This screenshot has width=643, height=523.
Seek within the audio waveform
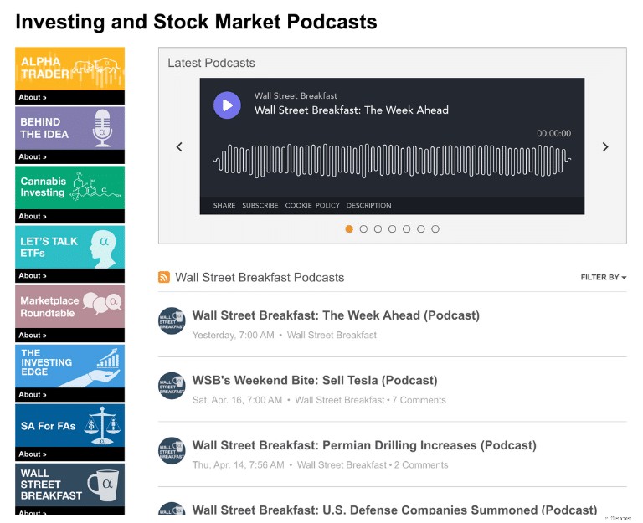point(392,161)
